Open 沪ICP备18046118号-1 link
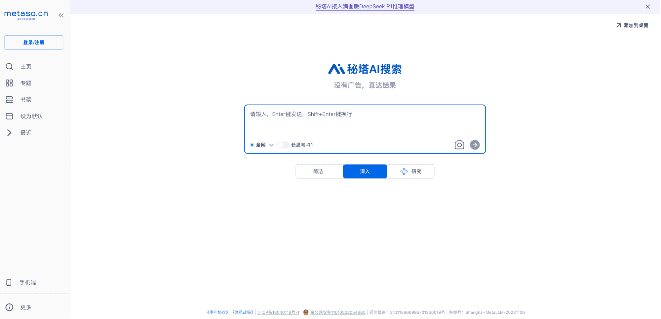Image resolution: width=661 pixels, height=319 pixels. [278, 312]
